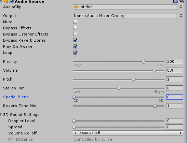
Task: Toggle Bypass Effects checkbox
Action: 75,28
